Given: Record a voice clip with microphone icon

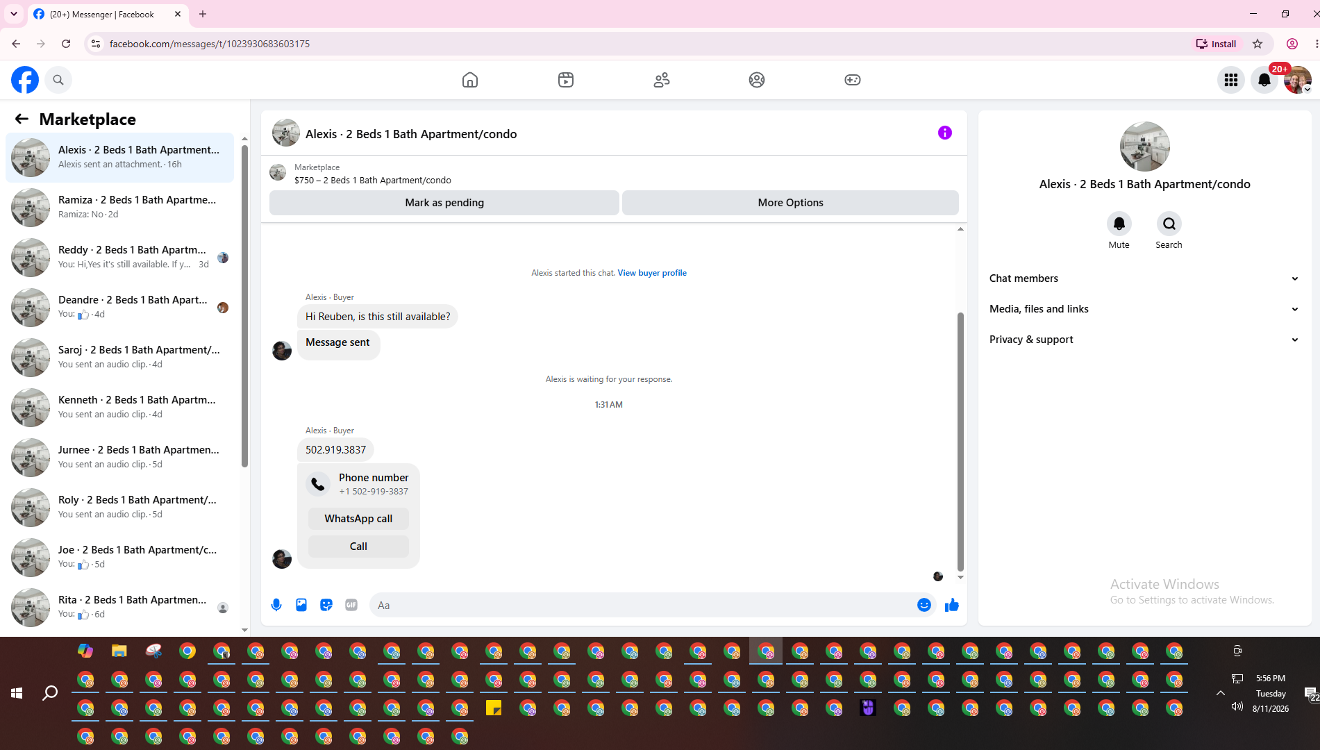Looking at the screenshot, I should click(276, 605).
